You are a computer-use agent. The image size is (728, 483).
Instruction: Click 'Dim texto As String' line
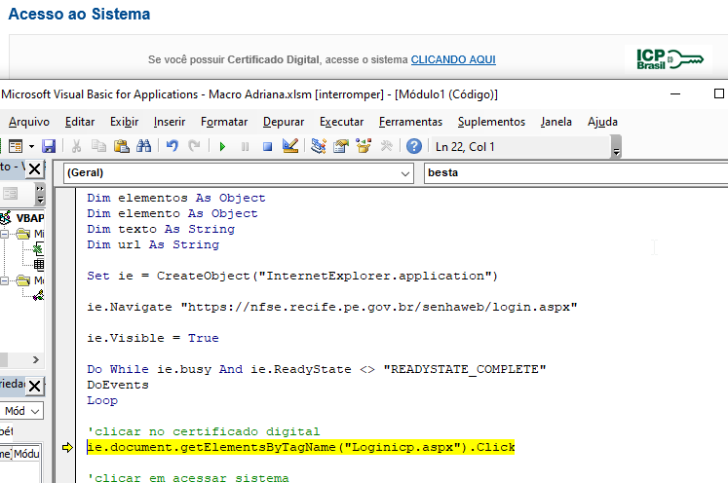161,229
